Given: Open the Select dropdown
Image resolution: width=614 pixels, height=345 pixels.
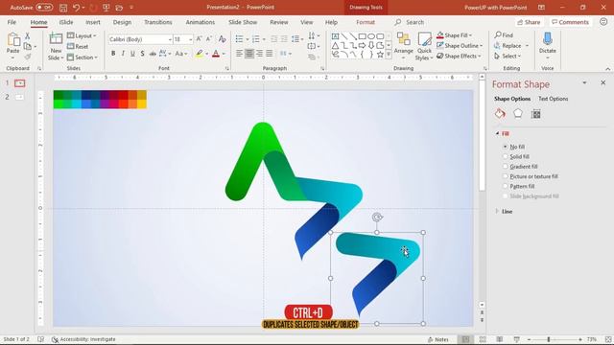Looking at the screenshot, I should pyautogui.click(x=508, y=57).
